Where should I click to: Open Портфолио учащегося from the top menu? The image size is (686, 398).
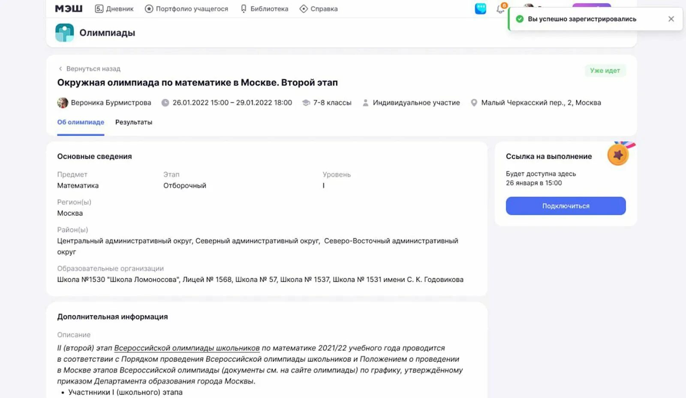pos(187,9)
